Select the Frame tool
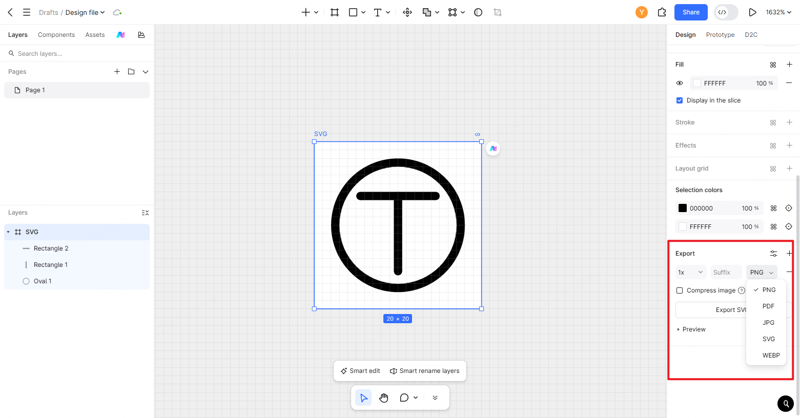 (335, 12)
